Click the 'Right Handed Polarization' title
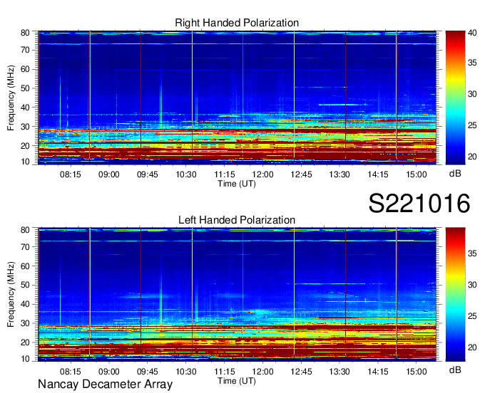 pos(237,23)
